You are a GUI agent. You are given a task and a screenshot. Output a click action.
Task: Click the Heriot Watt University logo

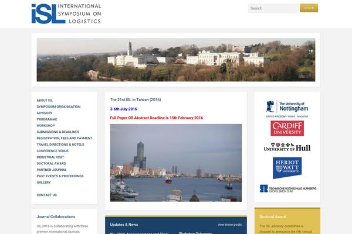(287, 168)
